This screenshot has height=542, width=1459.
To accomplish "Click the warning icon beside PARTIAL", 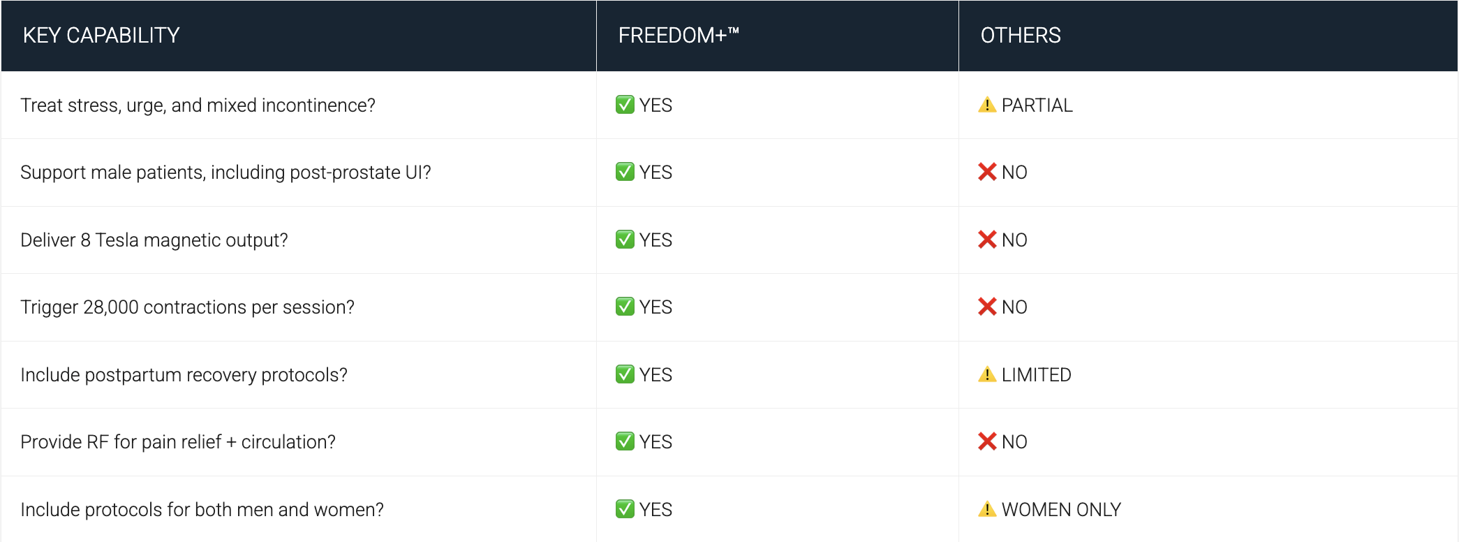I will (987, 105).
